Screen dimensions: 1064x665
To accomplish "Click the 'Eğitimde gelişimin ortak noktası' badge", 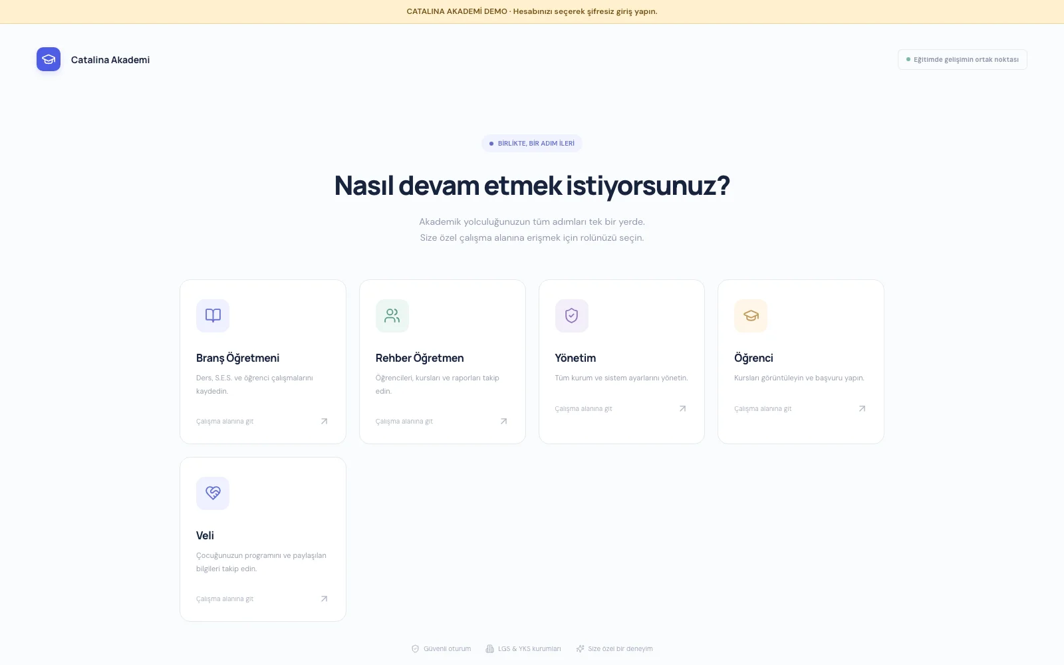I will 962,59.
